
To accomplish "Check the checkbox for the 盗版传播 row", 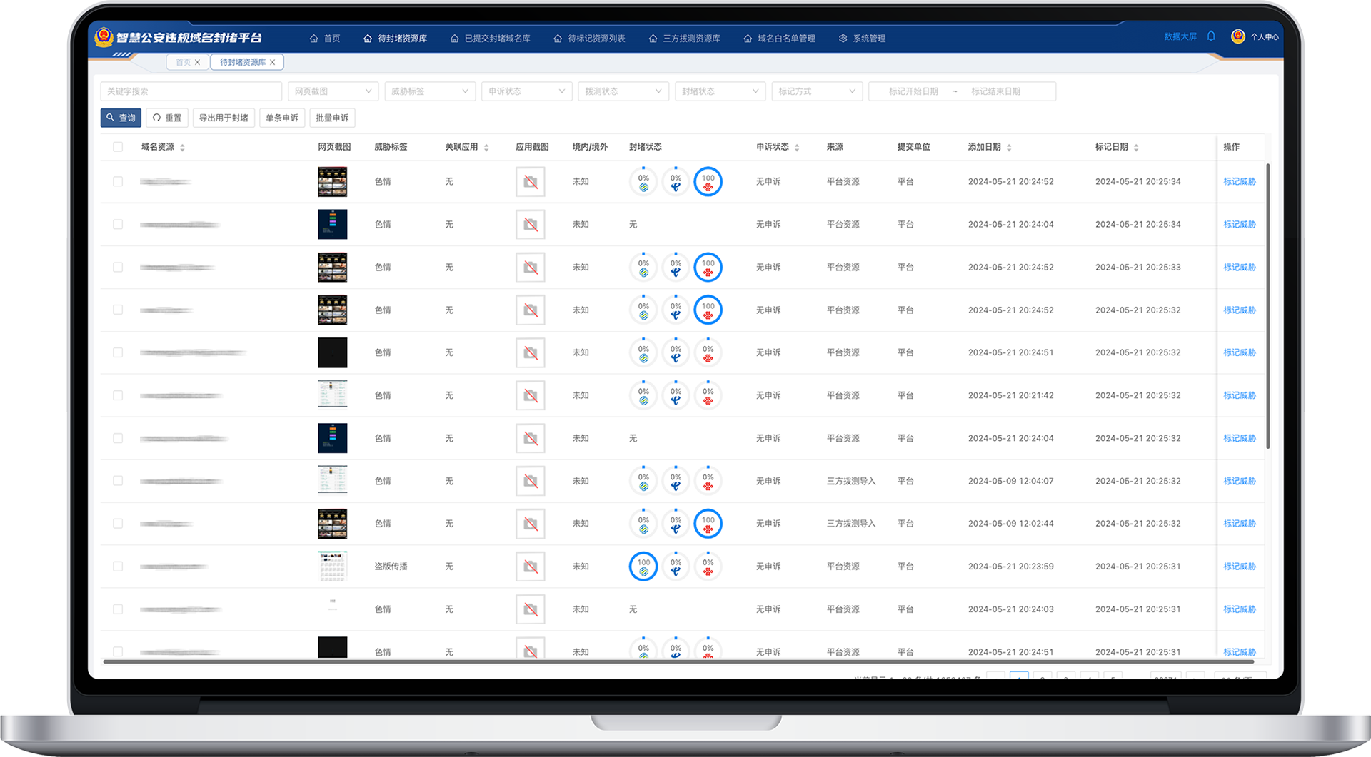I will pos(118,567).
